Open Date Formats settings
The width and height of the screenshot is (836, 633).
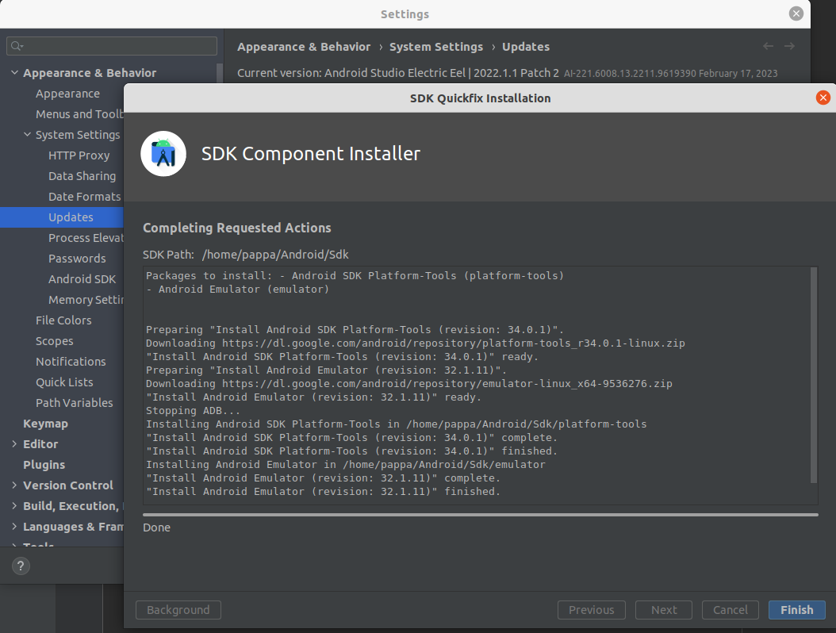click(x=85, y=196)
